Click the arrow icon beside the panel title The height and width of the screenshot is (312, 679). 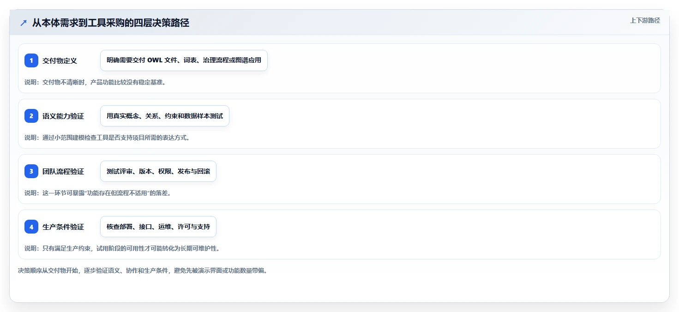(24, 23)
